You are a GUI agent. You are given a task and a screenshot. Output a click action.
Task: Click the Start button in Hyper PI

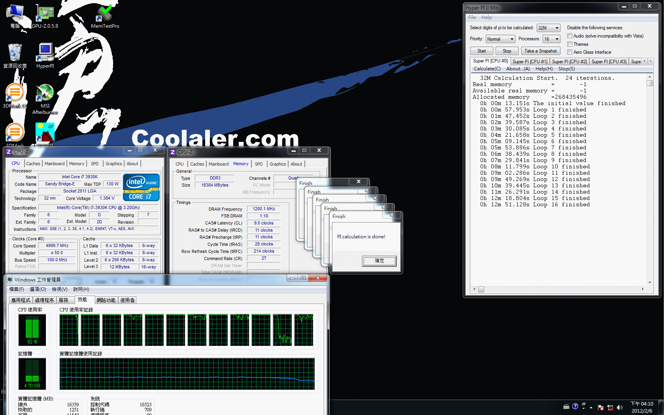coord(481,51)
